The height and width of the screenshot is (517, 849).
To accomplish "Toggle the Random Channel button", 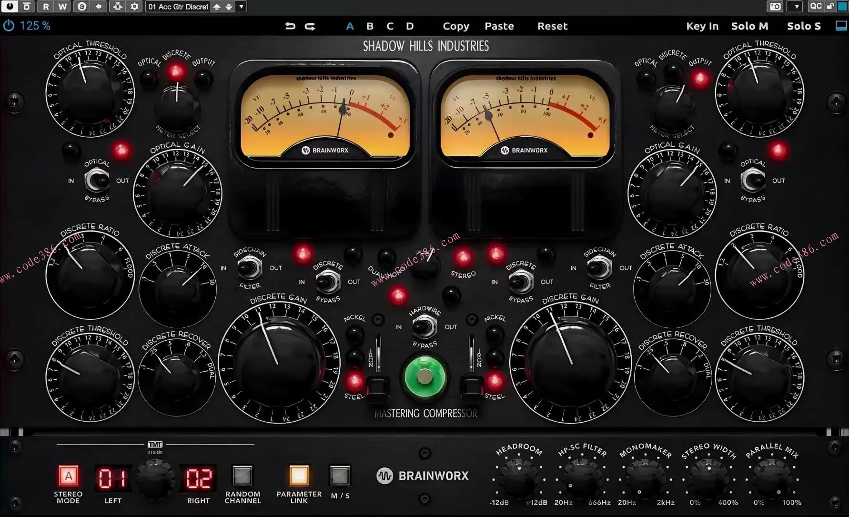I will (243, 475).
